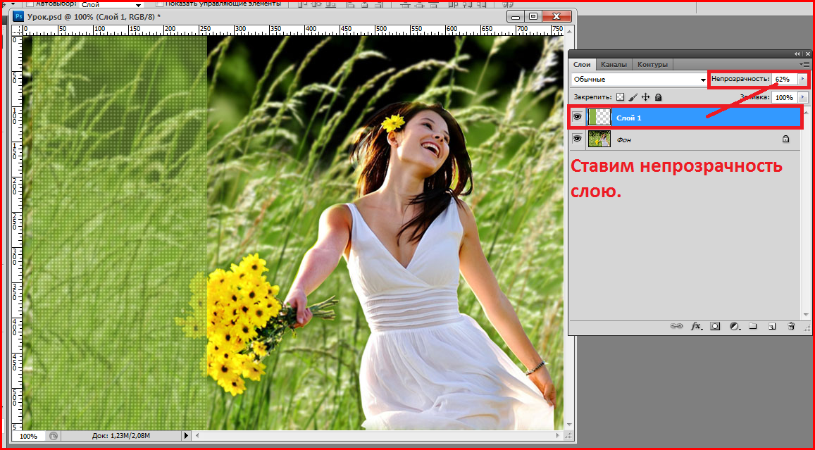The image size is (815, 450).
Task: Lock all for the layer
Action: (658, 97)
